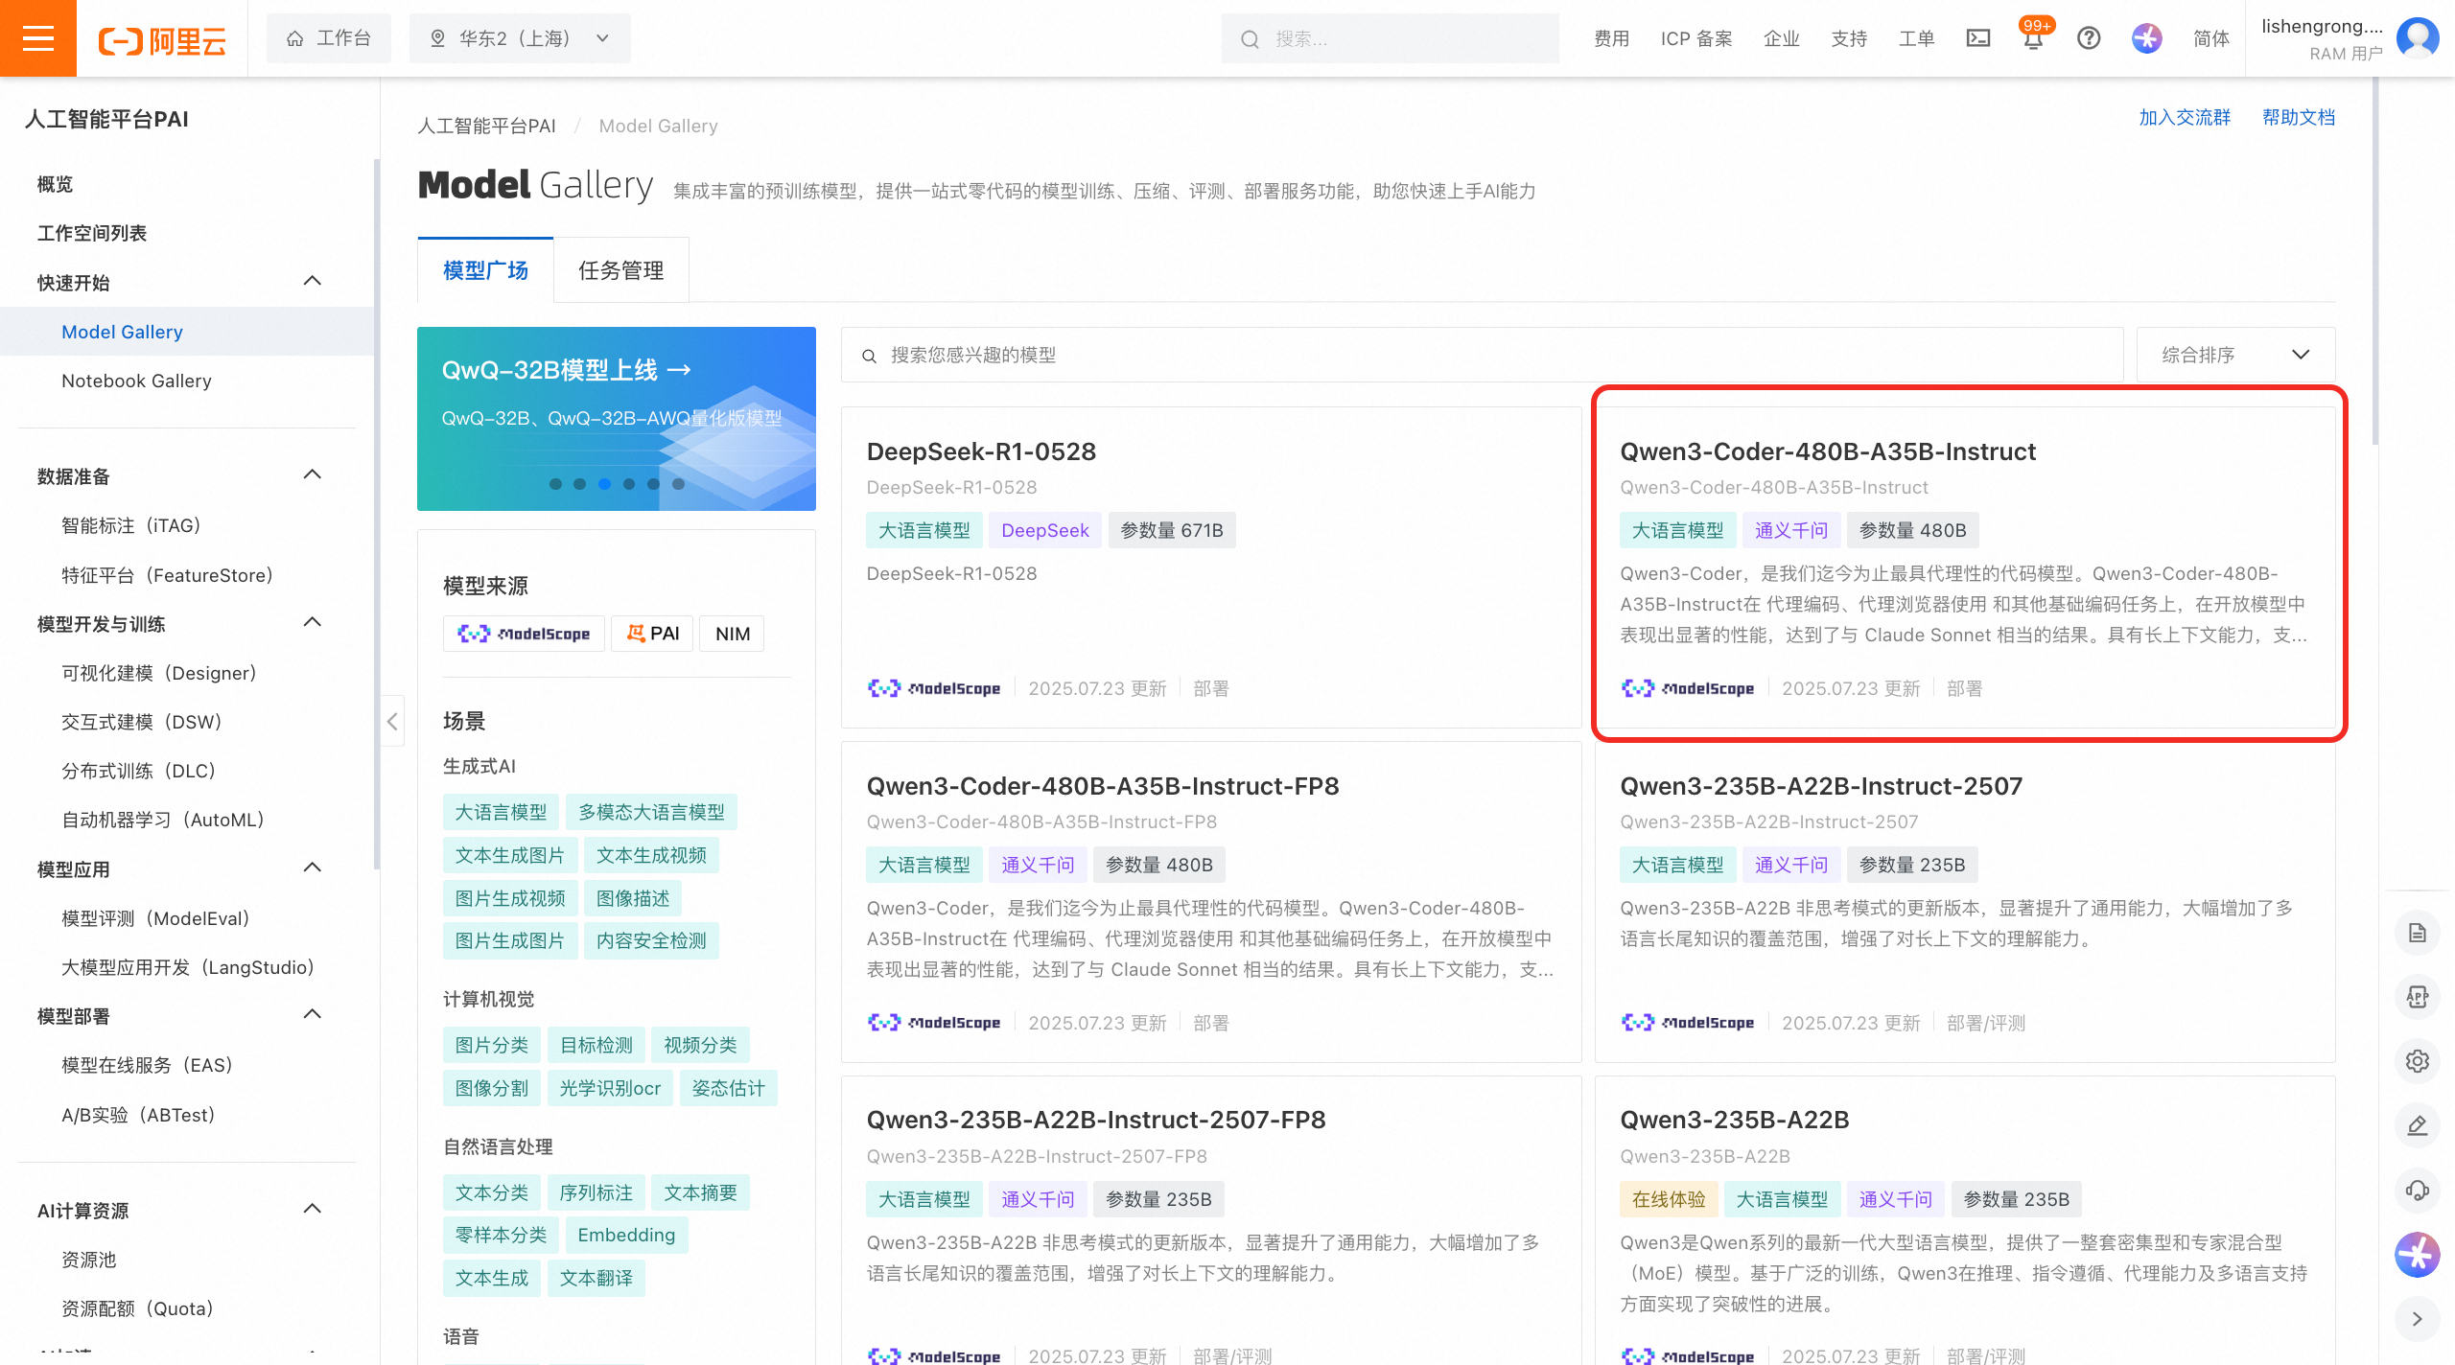Open the notifications bell
Viewport: 2455px width, 1365px height.
coord(2032,38)
